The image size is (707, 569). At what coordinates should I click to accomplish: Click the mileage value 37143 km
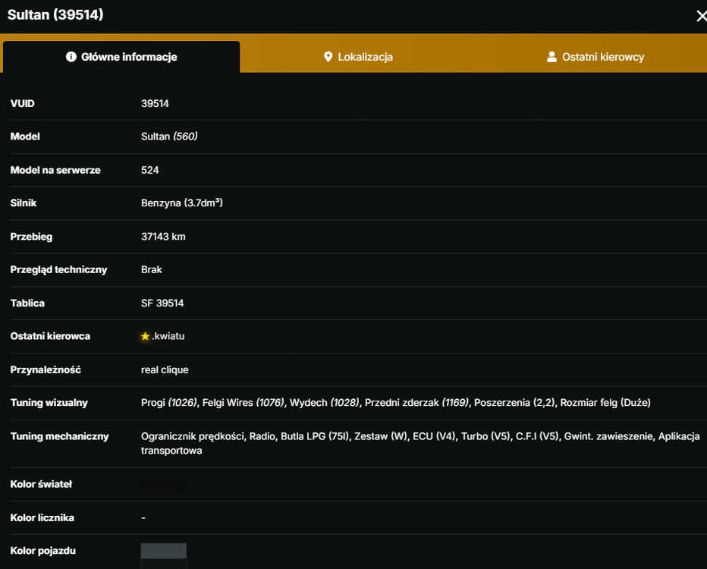point(163,237)
